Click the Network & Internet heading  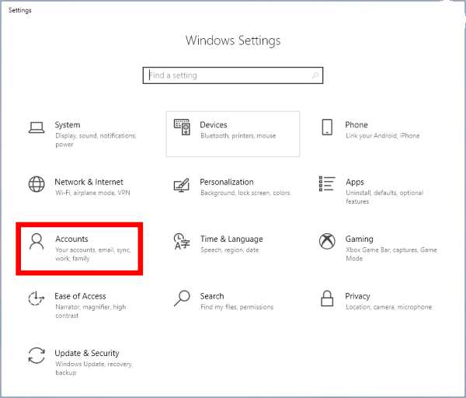tap(89, 182)
